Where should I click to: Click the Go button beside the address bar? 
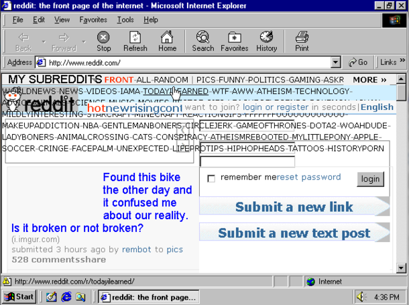click(358, 62)
